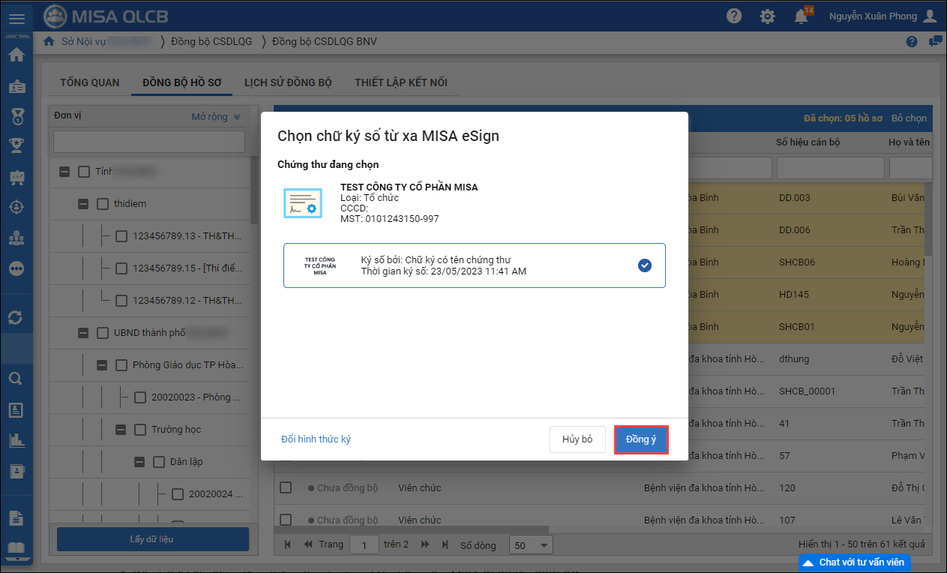Screen dimensions: 947x573
Task: Click the Đồng bộ CSDLQG breadcrumb
Action: [212, 41]
